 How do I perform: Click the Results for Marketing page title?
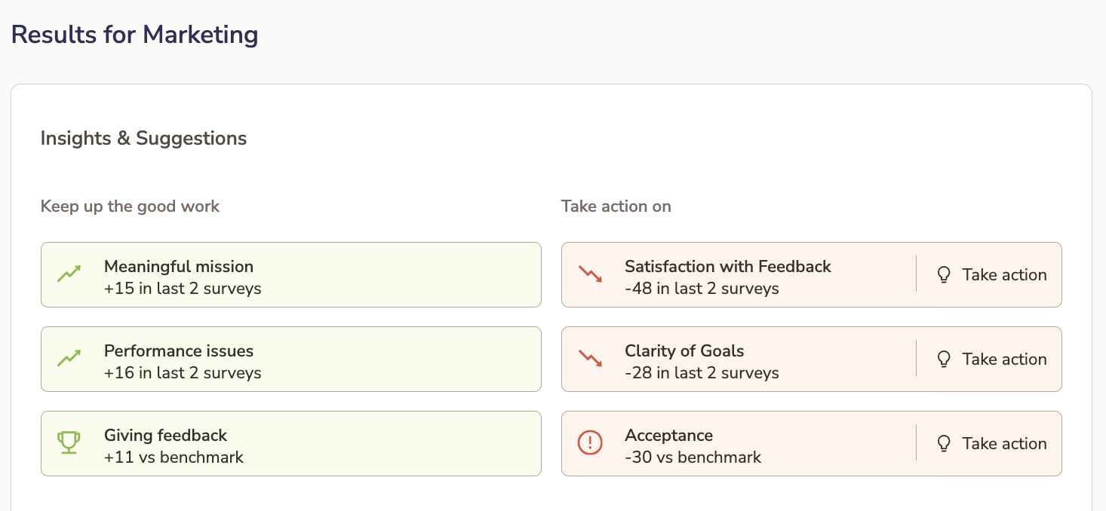click(x=134, y=35)
